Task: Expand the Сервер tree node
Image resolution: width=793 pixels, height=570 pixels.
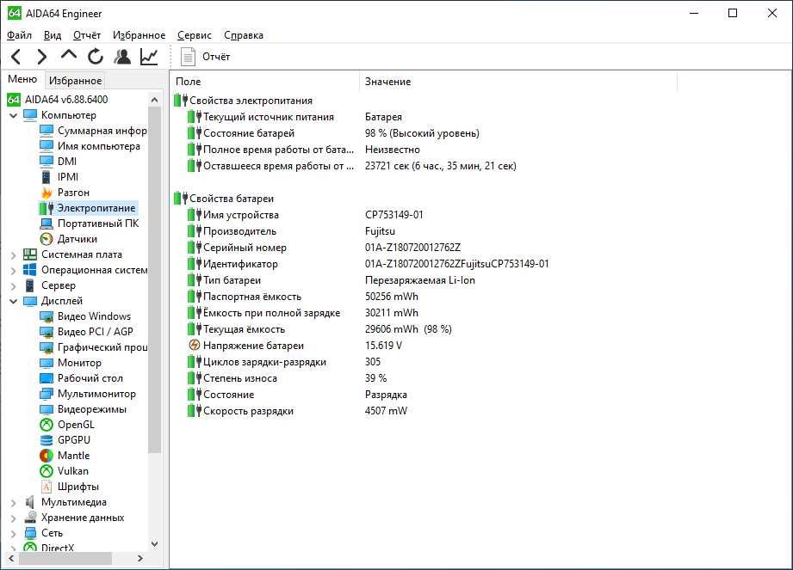Action: click(x=14, y=285)
